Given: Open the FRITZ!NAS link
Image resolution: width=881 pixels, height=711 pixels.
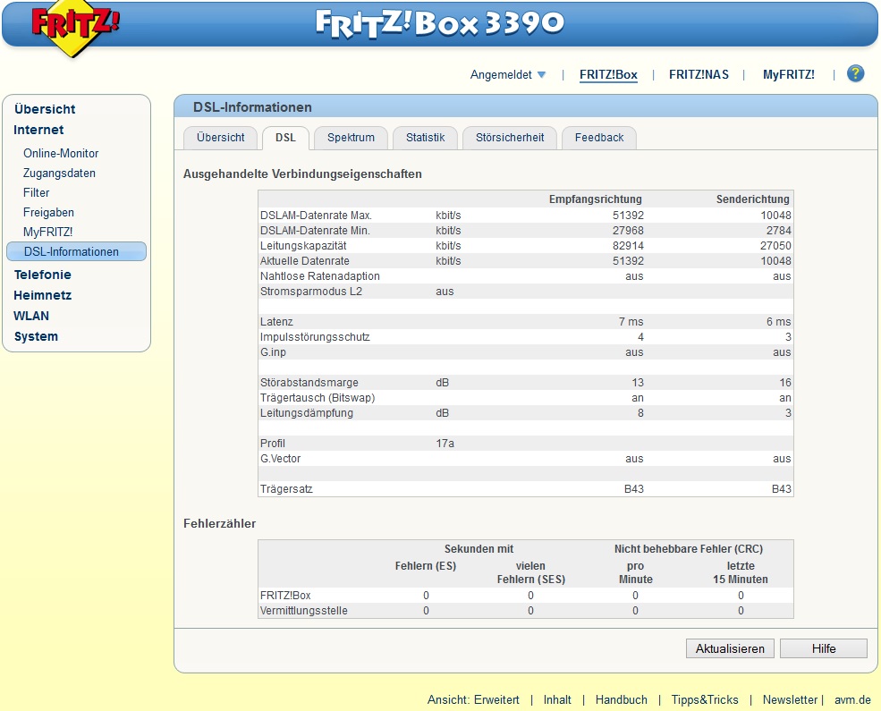Looking at the screenshot, I should tap(699, 75).
